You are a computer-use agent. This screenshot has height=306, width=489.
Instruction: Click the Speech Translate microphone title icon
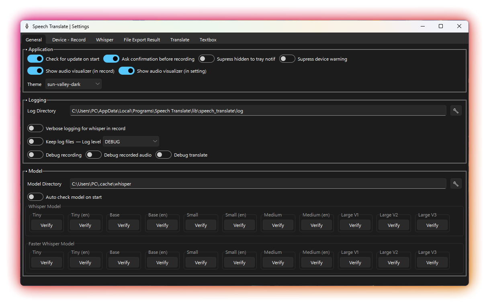coord(27,26)
